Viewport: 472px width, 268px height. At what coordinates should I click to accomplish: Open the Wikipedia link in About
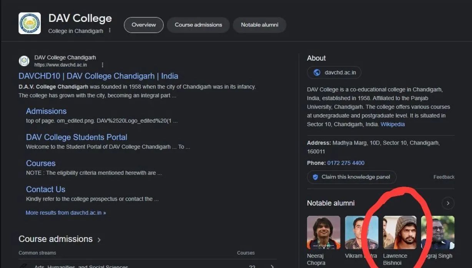392,124
